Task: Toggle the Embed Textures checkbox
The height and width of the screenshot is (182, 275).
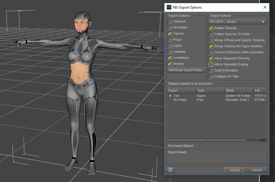Action: pyautogui.click(x=211, y=28)
